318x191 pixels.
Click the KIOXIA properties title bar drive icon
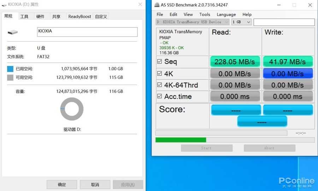tap(4, 5)
